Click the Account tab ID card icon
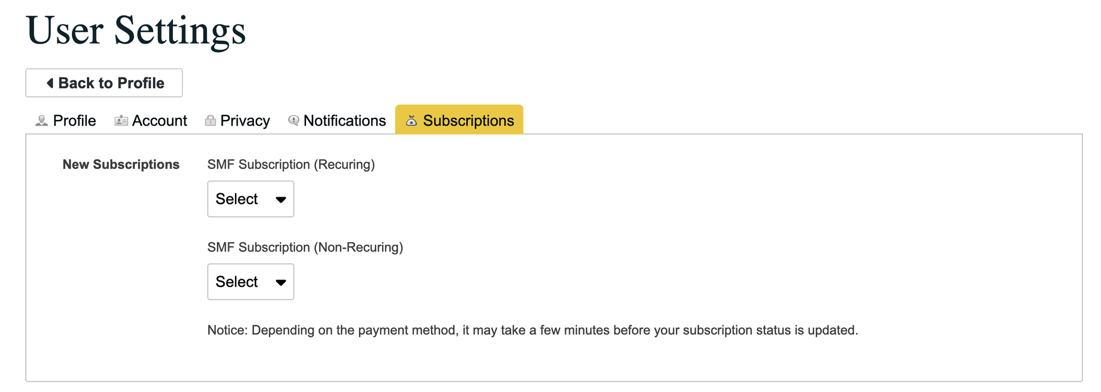Screen dimensions: 1101x392 coord(121,121)
